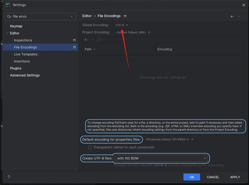Click the CANCEL button
The width and height of the screenshot is (249, 185).
(x=213, y=177)
